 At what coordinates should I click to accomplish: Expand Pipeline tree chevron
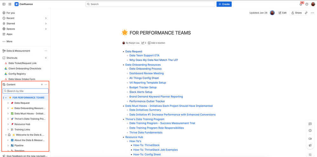point(8,146)
